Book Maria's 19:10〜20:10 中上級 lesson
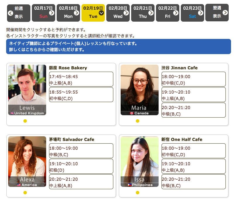This screenshot has height=205, width=236. [193, 95]
